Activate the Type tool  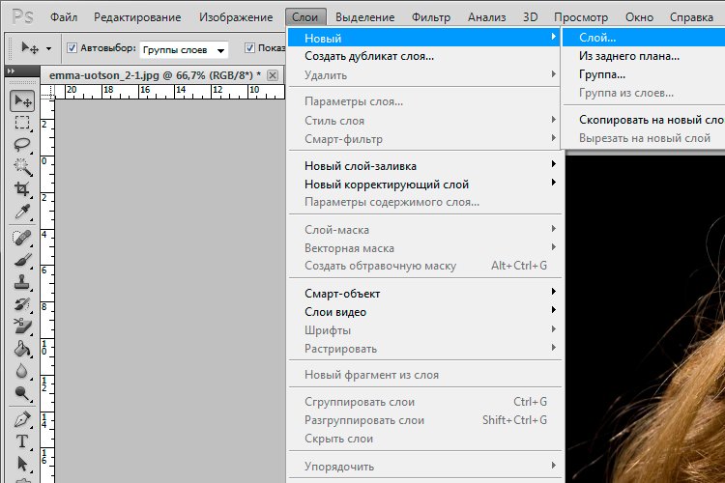(x=22, y=441)
